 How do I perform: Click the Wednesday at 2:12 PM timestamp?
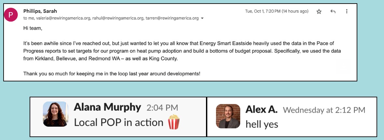[x=324, y=110]
